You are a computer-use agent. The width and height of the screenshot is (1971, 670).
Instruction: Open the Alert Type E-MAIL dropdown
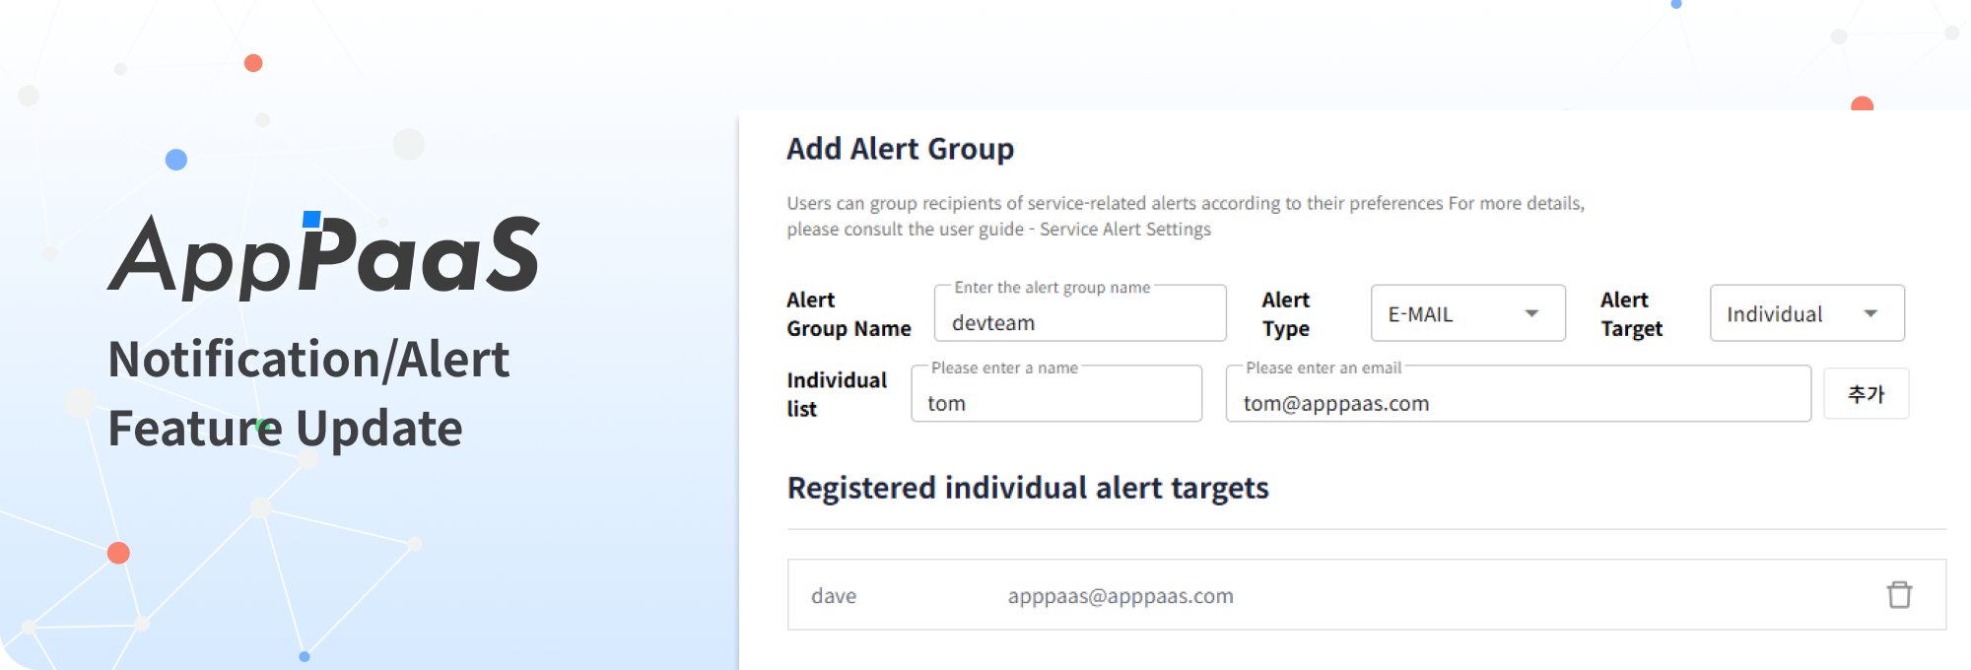(x=1467, y=313)
